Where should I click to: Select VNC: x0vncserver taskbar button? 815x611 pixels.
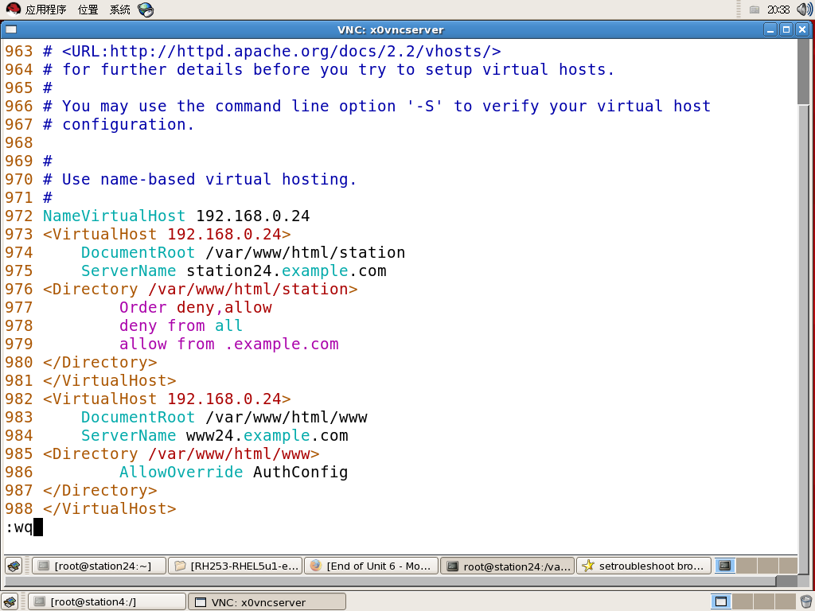pos(267,601)
